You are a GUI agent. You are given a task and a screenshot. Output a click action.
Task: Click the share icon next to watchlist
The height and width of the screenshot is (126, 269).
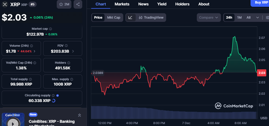[78, 4]
